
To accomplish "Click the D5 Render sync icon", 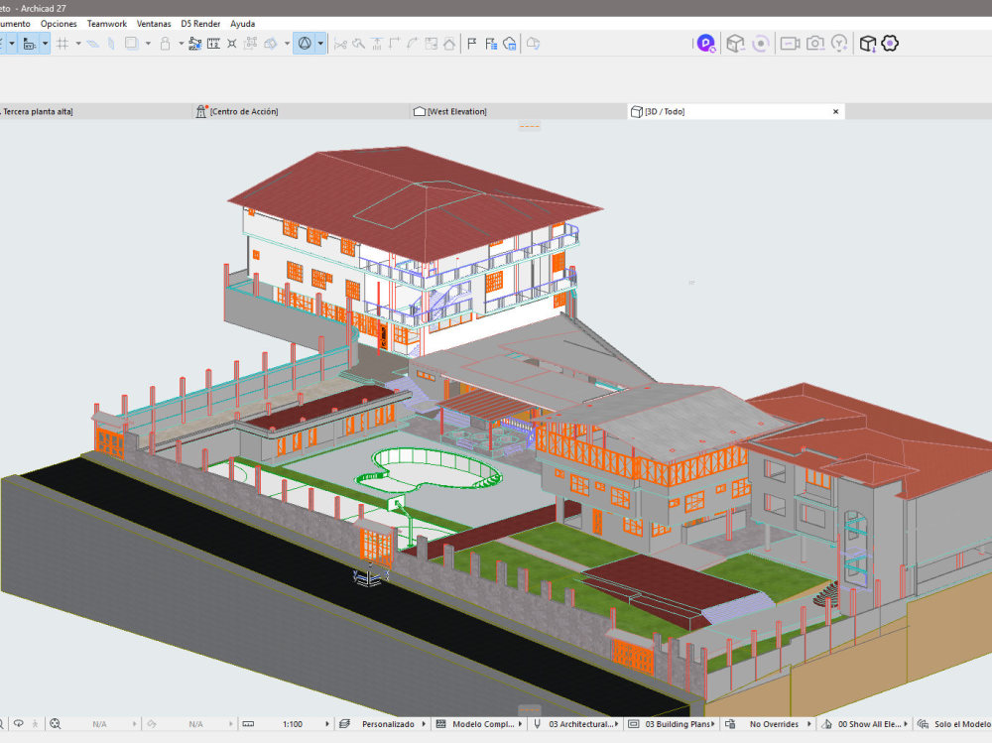I will click(x=705, y=44).
